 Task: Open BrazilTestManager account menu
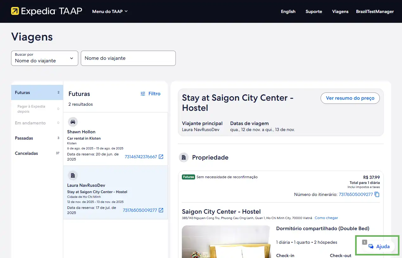point(375,11)
